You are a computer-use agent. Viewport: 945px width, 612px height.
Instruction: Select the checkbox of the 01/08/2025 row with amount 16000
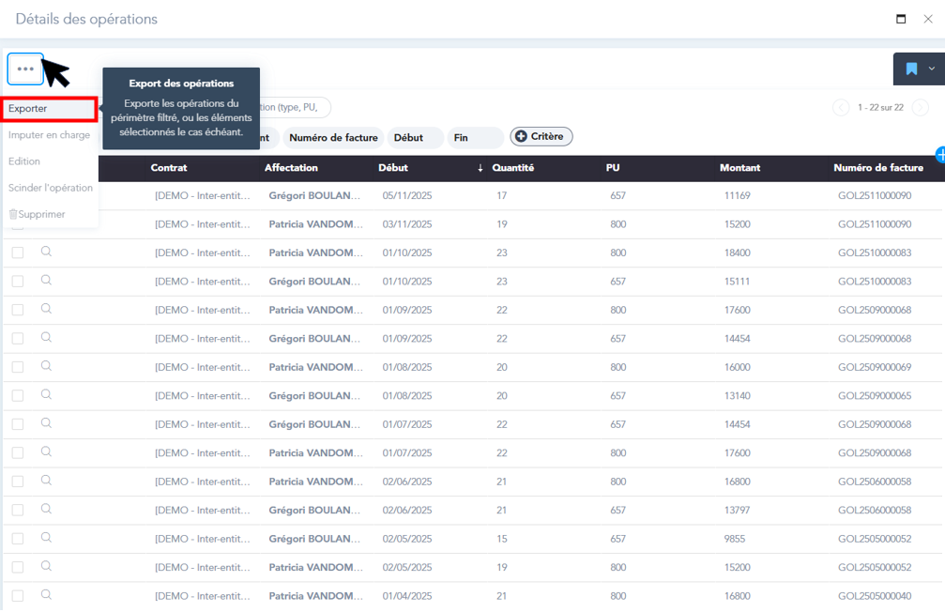[x=18, y=367]
